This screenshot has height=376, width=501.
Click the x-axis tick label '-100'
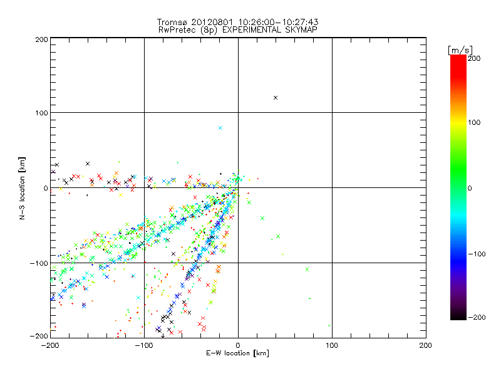(x=143, y=345)
